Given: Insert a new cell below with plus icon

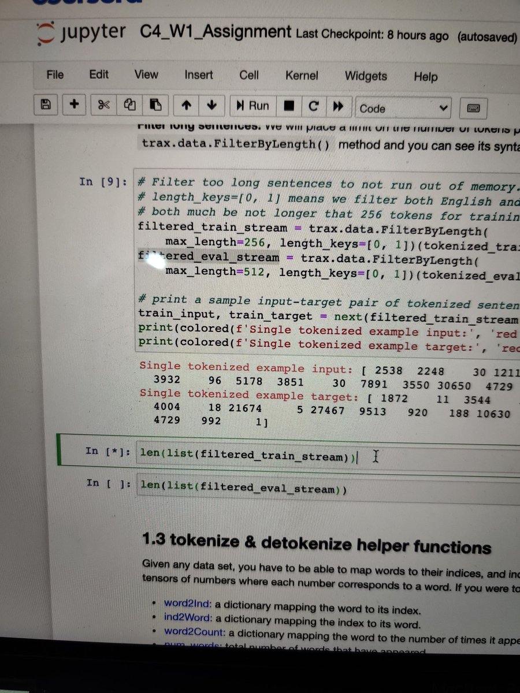Looking at the screenshot, I should click(x=73, y=105).
